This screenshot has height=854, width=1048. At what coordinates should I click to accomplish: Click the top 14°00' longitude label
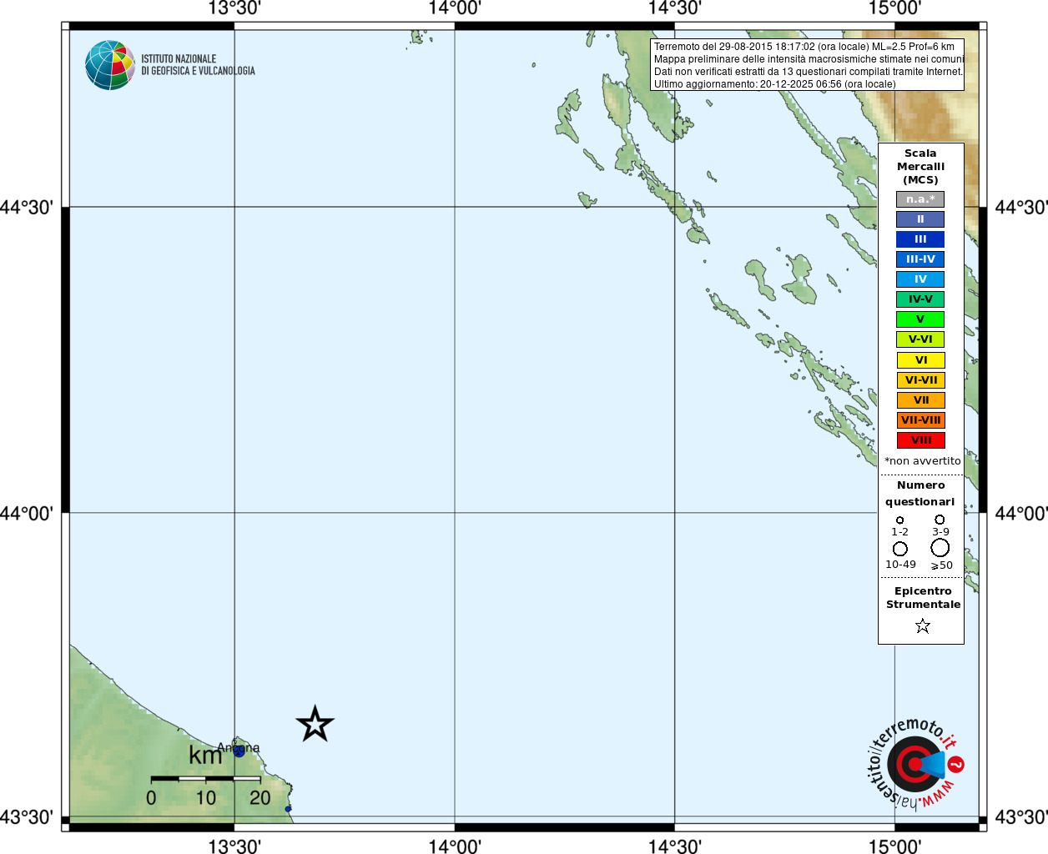tap(455, 9)
